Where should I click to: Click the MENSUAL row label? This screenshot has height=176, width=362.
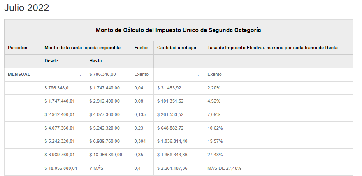click(19, 74)
